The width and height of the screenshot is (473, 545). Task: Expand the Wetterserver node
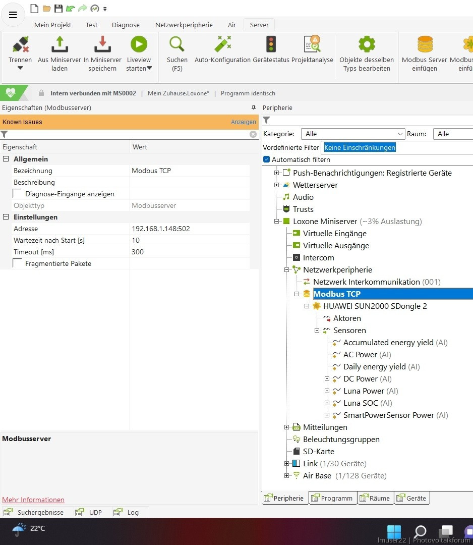[x=276, y=185]
